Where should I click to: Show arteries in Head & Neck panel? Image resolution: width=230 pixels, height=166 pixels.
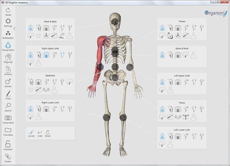tap(54, 28)
